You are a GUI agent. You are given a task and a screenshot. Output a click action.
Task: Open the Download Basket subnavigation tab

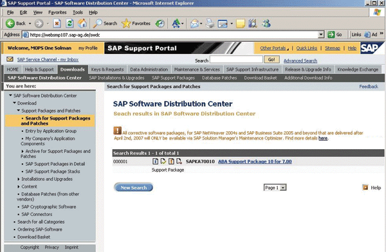[x=261, y=78]
